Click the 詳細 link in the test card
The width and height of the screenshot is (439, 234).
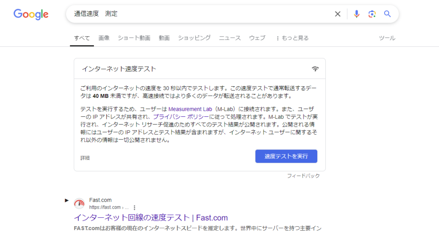tap(85, 158)
